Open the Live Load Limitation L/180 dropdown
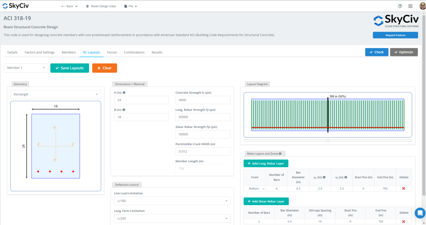Image resolution: width=426 pixels, height=225 pixels. pyautogui.click(x=172, y=201)
